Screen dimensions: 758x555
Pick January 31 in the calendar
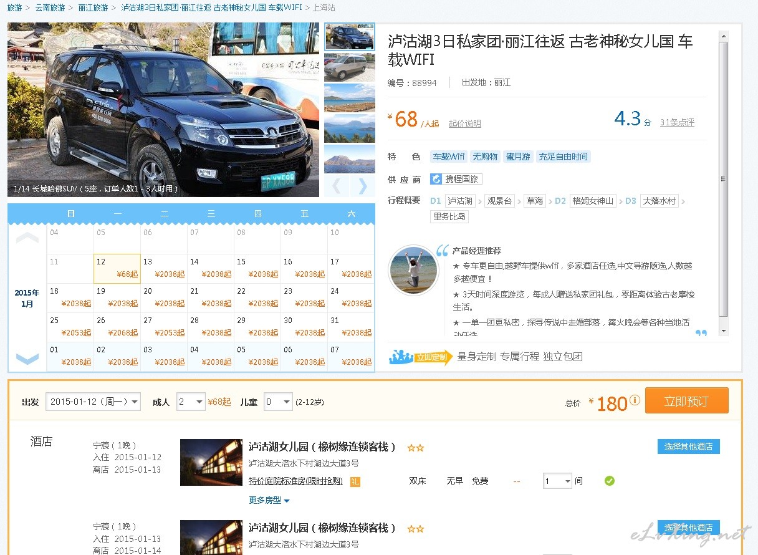[x=351, y=327]
